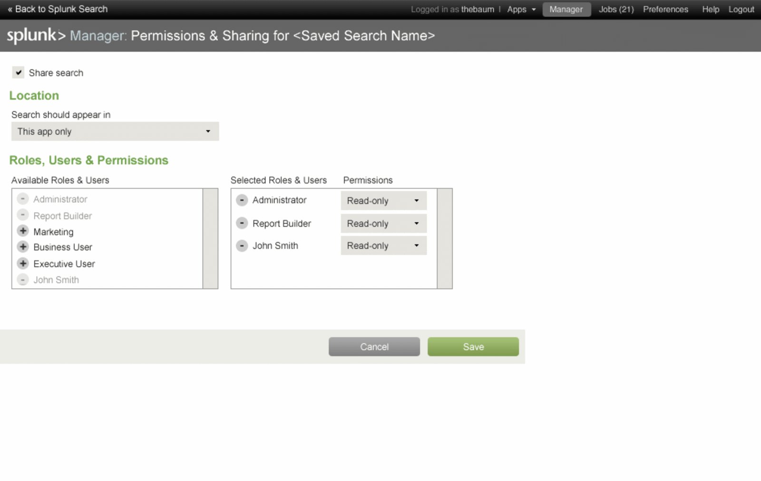This screenshot has width=761, height=481.
Task: Click the greyed John Smith entry in Available list
Action: click(56, 280)
